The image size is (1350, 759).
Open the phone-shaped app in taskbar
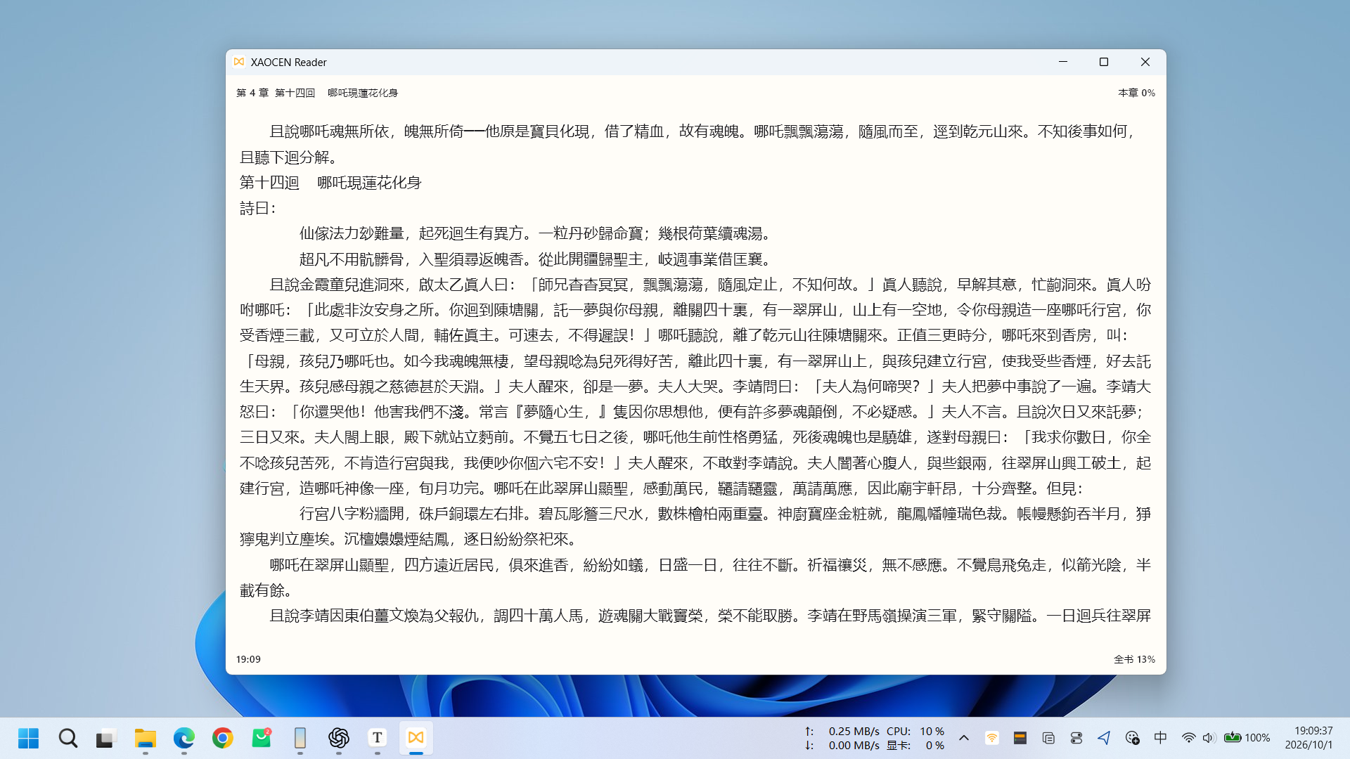[300, 738]
